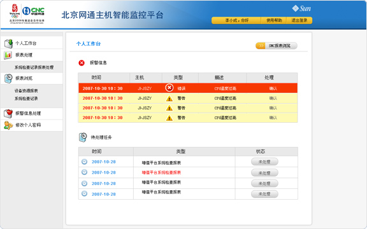The width and height of the screenshot is (367, 229).
Task: Open 系统检查记录报表处理 submenu entry
Action: coord(34,67)
